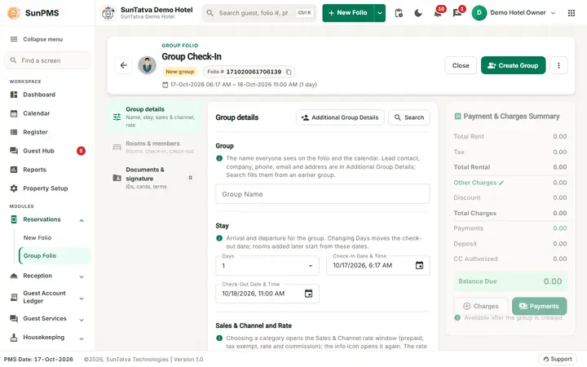Click the Charges button
The width and height of the screenshot is (587, 367).
click(481, 307)
